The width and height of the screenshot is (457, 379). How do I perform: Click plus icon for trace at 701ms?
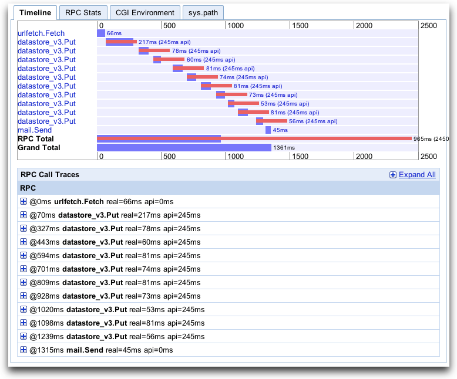pyautogui.click(x=23, y=269)
